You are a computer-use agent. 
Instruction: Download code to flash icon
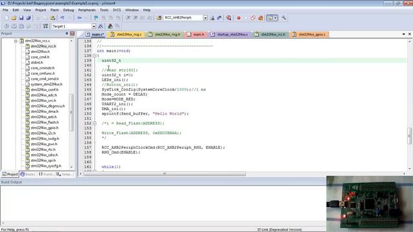click(x=46, y=26)
